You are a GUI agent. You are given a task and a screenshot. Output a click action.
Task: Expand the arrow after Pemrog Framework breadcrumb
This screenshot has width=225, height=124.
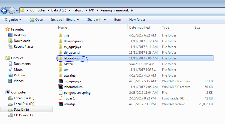tap(132, 10)
